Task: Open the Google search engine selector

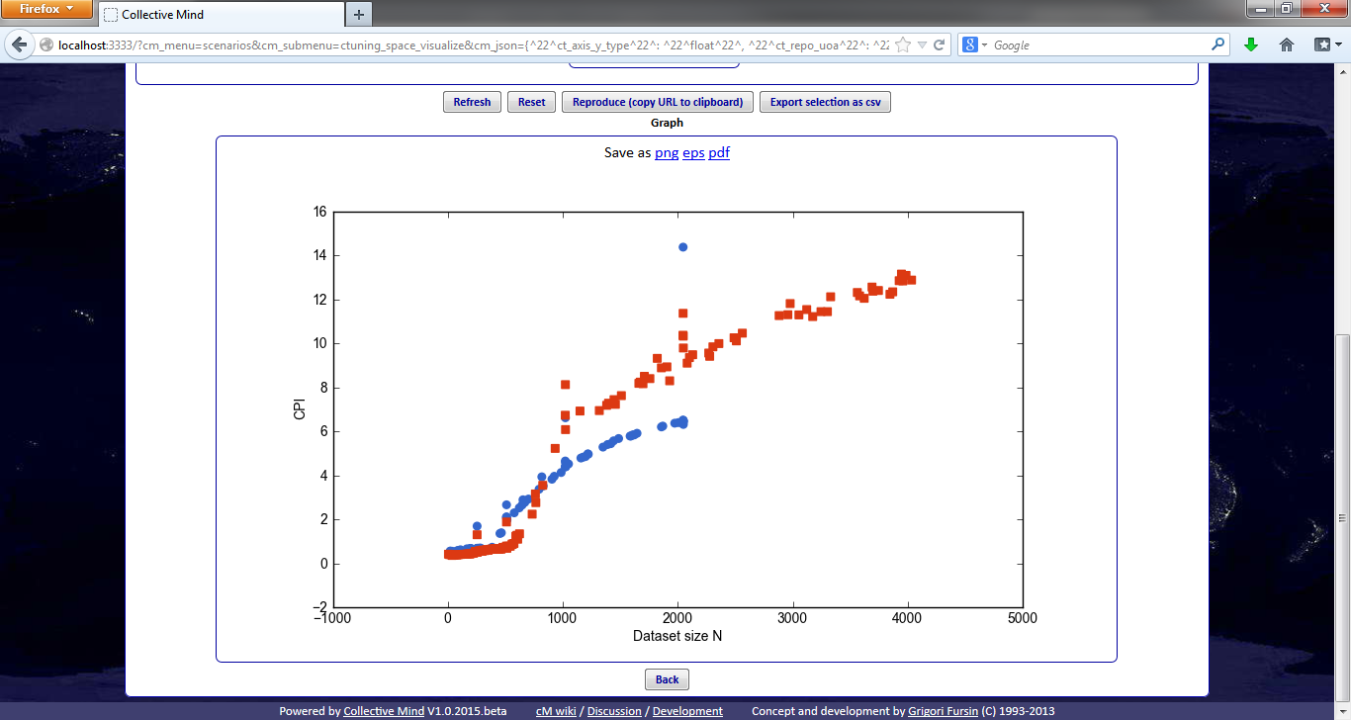Action: pos(974,45)
